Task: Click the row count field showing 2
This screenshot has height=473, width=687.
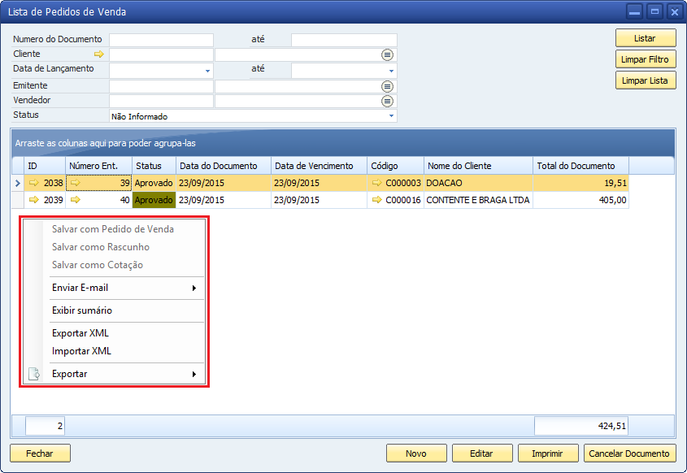Action: [46, 426]
